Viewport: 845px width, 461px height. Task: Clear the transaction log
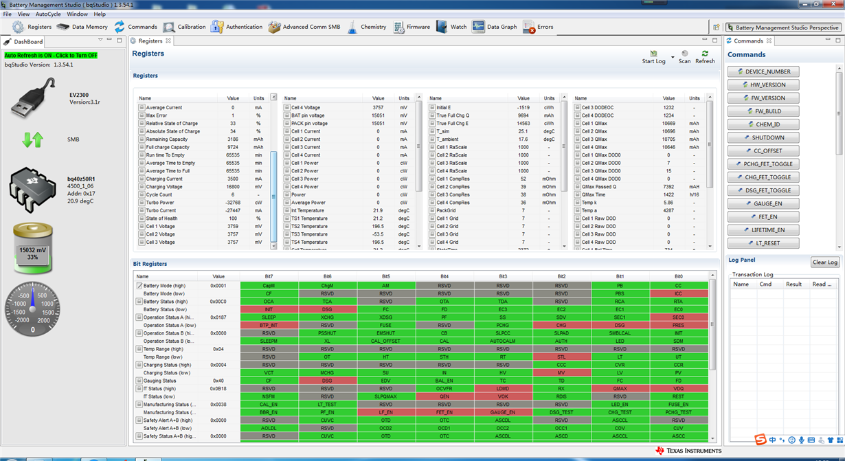tap(824, 262)
